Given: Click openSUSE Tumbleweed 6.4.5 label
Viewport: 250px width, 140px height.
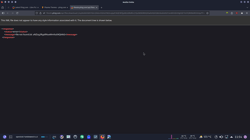Looking at the screenshot, I should tap(27, 137).
